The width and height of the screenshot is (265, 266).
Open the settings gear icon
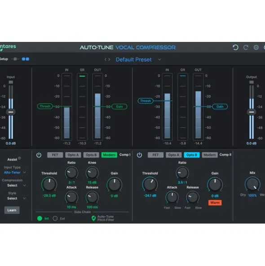coord(256,47)
